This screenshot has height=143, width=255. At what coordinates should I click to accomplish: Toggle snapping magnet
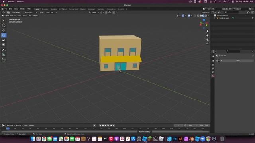(x=106, y=12)
